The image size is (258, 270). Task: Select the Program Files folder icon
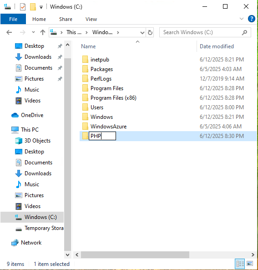85,88
